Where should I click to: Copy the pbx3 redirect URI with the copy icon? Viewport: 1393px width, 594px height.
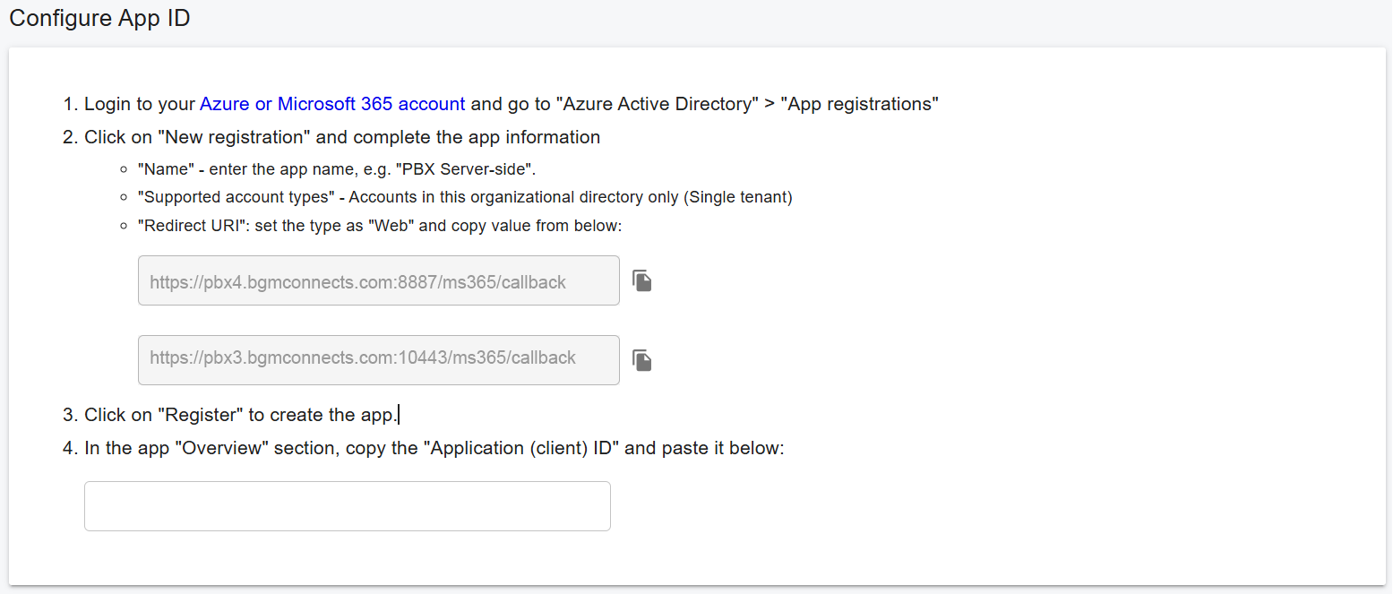tap(641, 360)
